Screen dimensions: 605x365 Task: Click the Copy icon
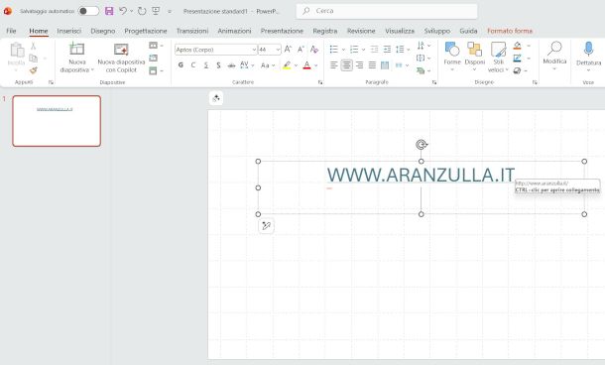point(33,59)
